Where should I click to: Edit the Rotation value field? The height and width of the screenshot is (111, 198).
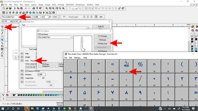point(42,75)
